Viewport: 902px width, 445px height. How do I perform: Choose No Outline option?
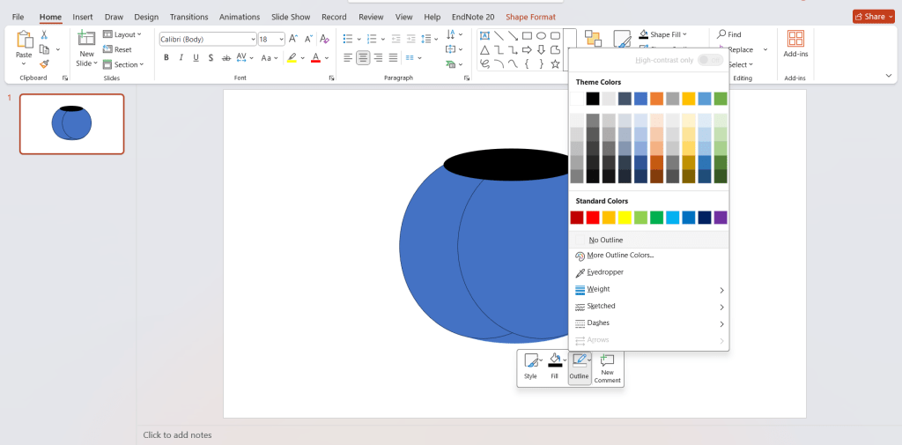click(x=605, y=240)
